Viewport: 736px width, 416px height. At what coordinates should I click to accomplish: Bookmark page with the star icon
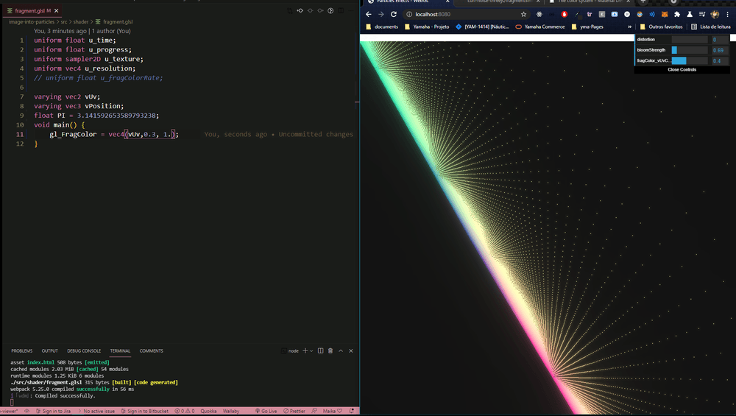coord(523,14)
